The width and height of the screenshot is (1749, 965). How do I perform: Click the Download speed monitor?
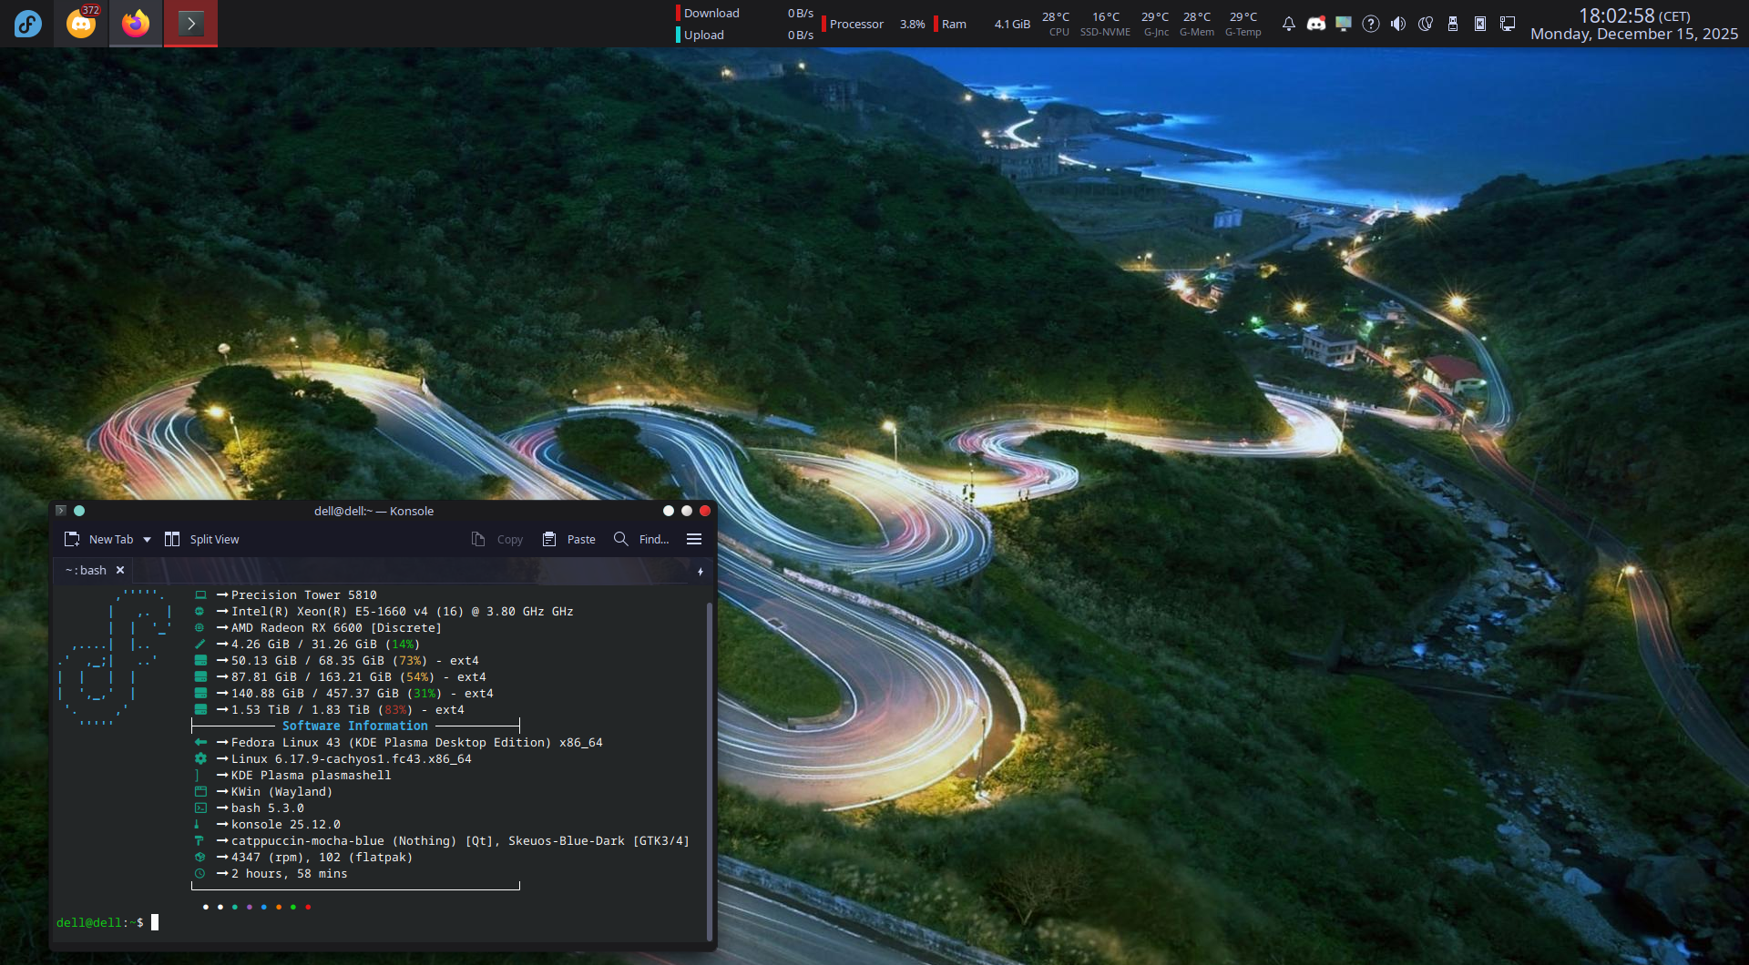745,13
